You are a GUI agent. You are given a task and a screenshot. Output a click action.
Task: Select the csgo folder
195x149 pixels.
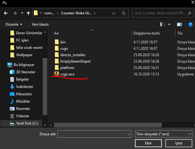pyautogui.click(x=61, y=49)
